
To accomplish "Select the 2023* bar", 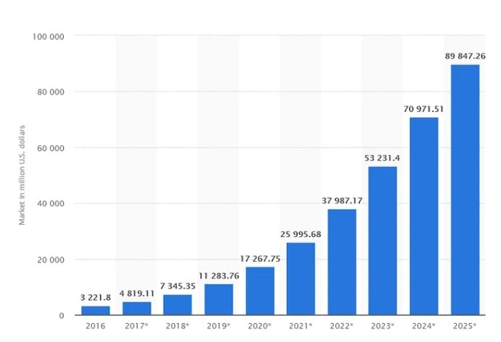I will point(382,241).
